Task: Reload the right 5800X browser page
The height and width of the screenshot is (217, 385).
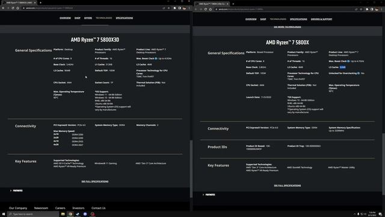Action: pyautogui.click(x=206, y=9)
